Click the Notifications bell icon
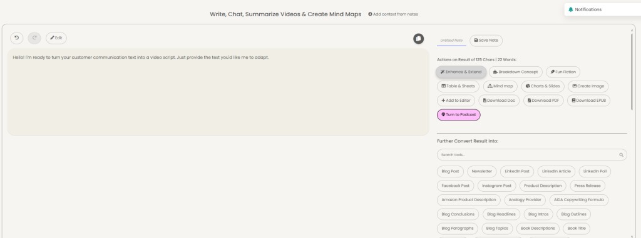The width and height of the screenshot is (641, 238). click(571, 9)
